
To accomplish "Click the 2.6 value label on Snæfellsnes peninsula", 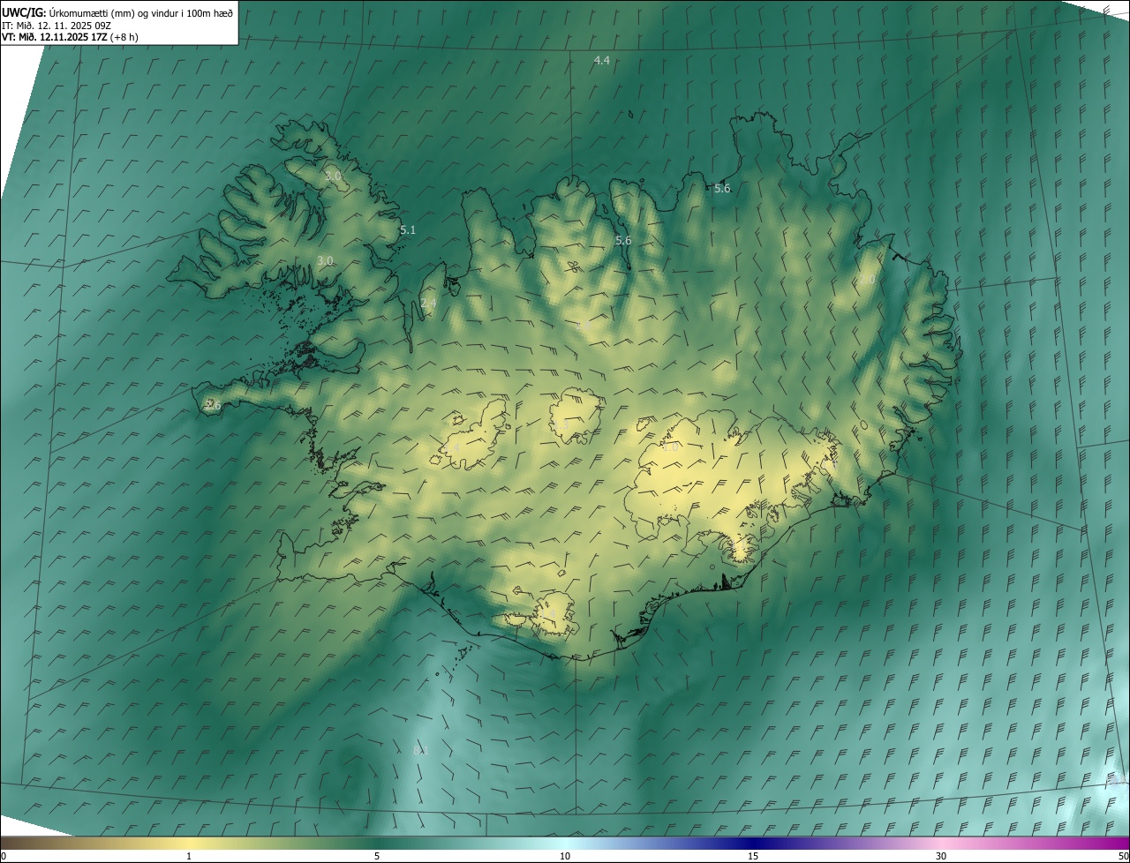I will (213, 404).
